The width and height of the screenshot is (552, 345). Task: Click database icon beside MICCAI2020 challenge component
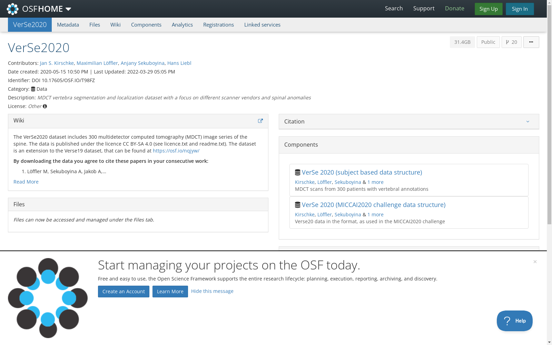tap(298, 205)
